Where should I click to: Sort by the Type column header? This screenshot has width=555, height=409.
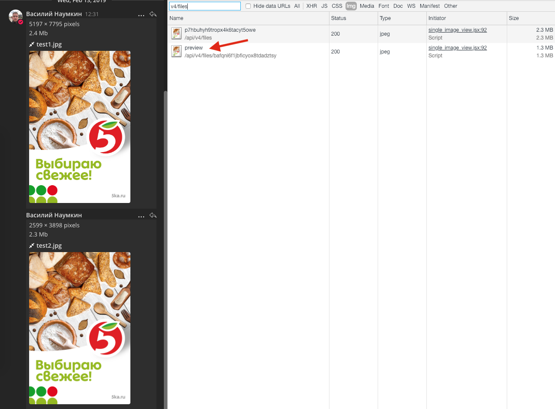coord(402,18)
